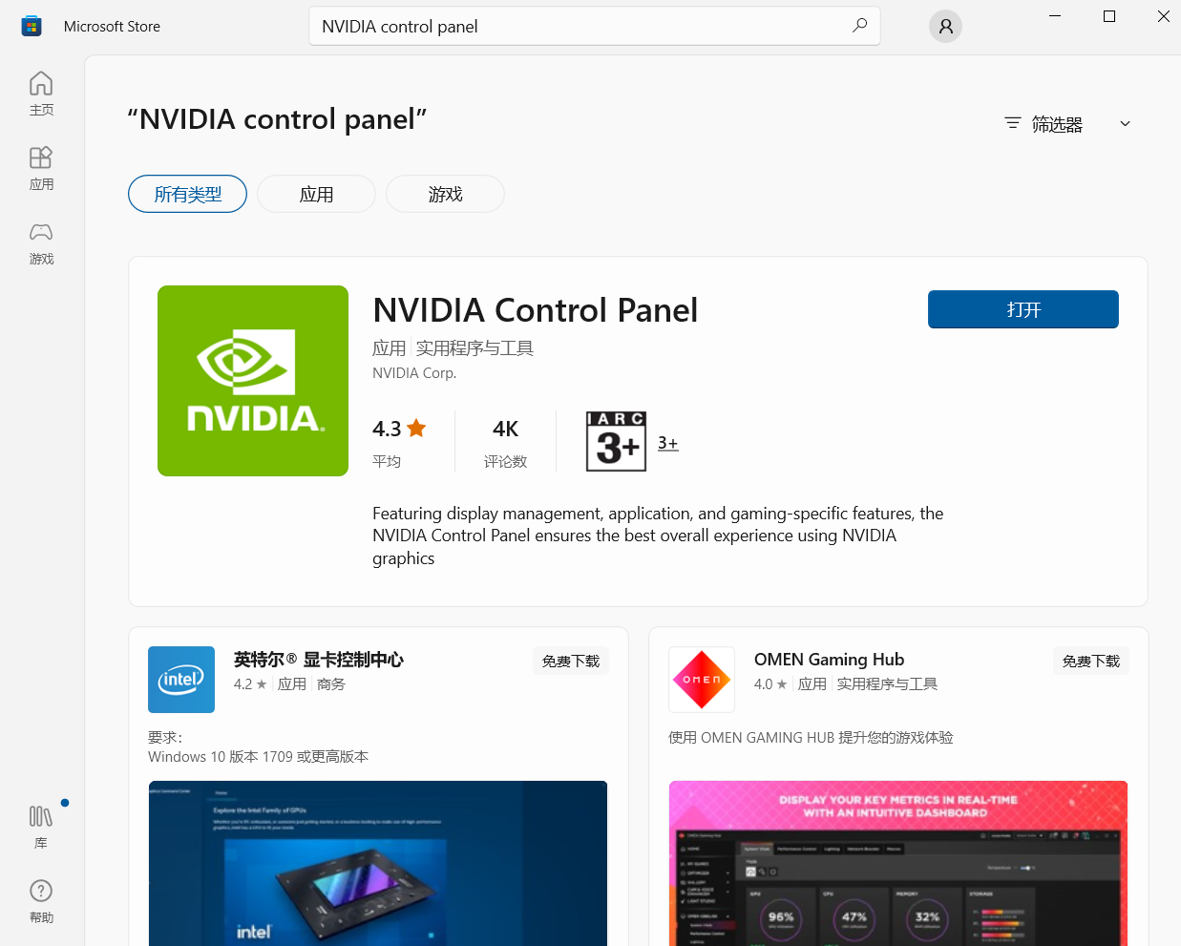The height and width of the screenshot is (946, 1181).
Task: Select the 游戏 filter tab
Action: pos(445,194)
